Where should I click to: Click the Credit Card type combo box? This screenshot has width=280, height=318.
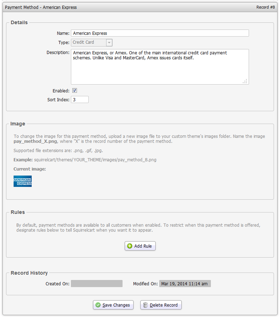(88, 43)
